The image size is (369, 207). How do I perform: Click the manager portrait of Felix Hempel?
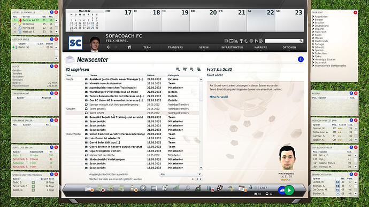95,44
